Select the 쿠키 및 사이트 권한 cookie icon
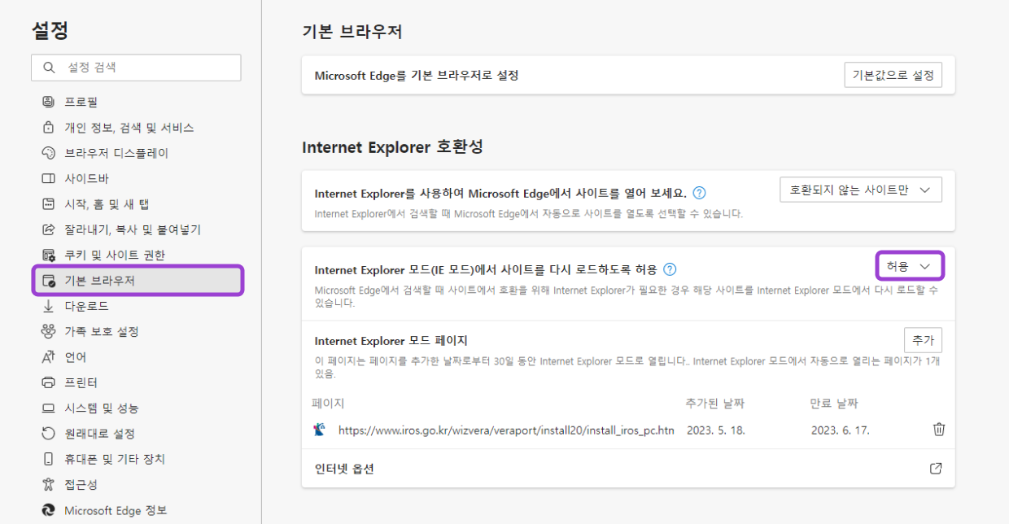1009x524 pixels. coord(48,256)
